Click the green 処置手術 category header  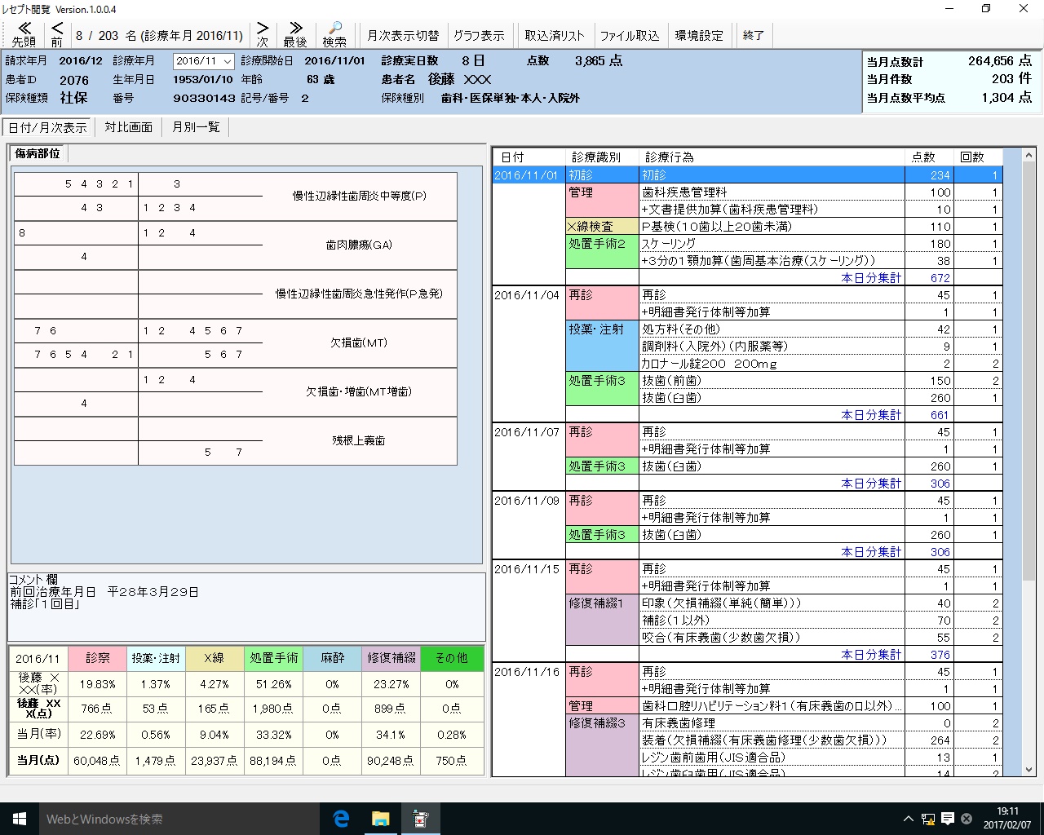click(273, 658)
